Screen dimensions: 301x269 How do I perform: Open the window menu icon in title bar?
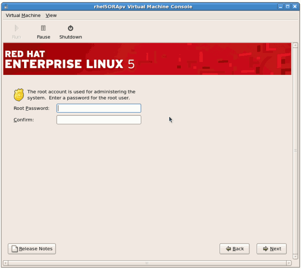[x=5, y=6]
